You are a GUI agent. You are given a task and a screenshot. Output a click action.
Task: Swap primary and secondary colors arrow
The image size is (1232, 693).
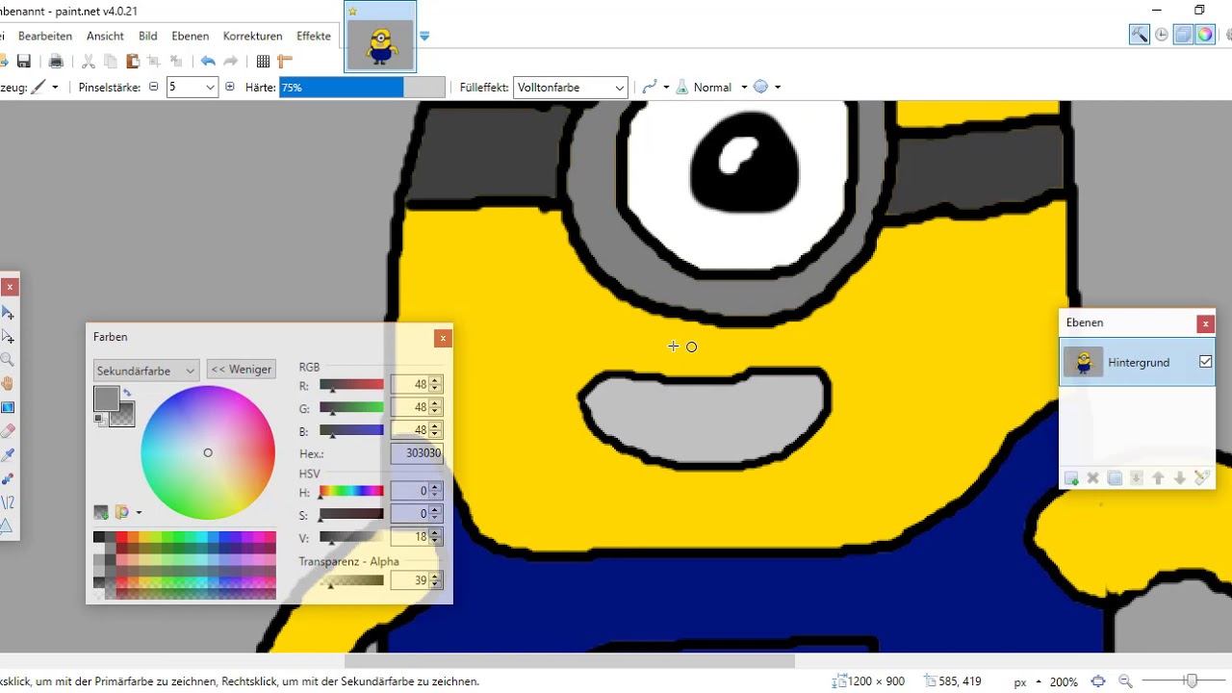click(127, 393)
